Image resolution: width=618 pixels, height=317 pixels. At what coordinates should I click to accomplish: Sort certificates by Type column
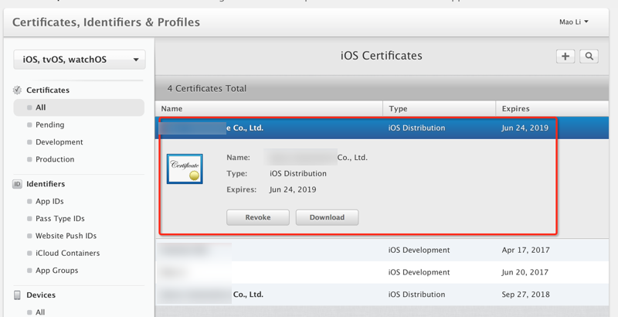coord(398,109)
